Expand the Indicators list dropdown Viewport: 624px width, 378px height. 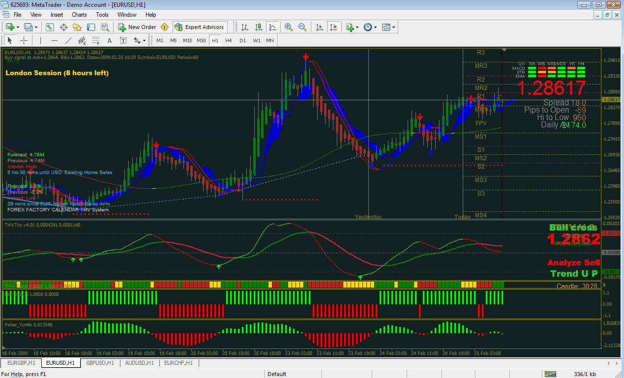(x=357, y=27)
